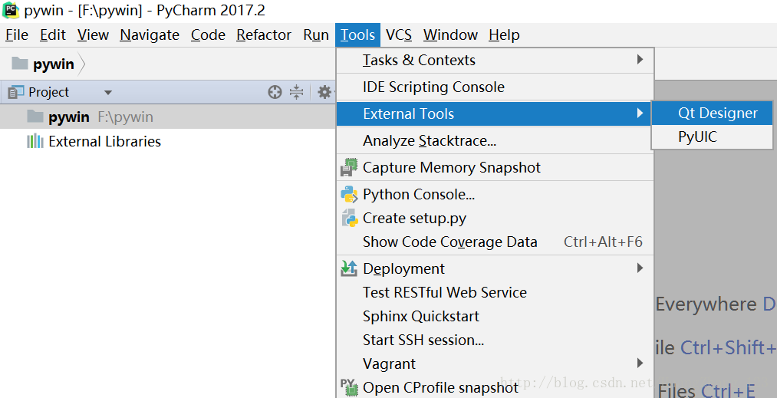Click the Open CProfile snapshot icon
777x398 pixels.
[x=349, y=386]
